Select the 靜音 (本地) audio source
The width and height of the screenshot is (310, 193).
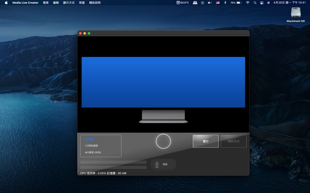[x=93, y=152]
